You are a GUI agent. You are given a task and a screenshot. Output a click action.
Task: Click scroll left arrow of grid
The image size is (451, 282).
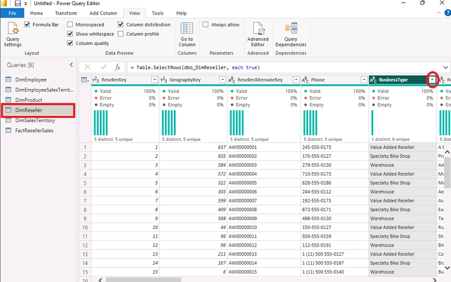pyautogui.click(x=100, y=280)
